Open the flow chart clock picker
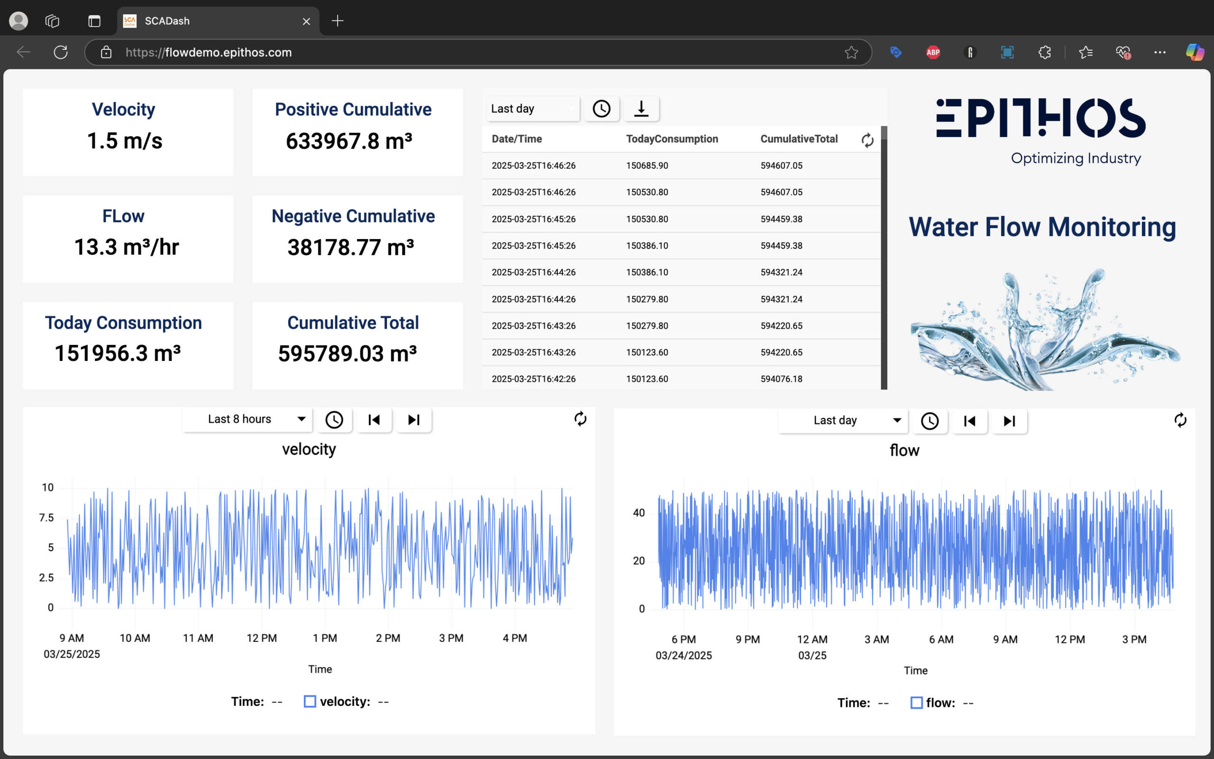Viewport: 1214px width, 759px height. click(x=929, y=421)
